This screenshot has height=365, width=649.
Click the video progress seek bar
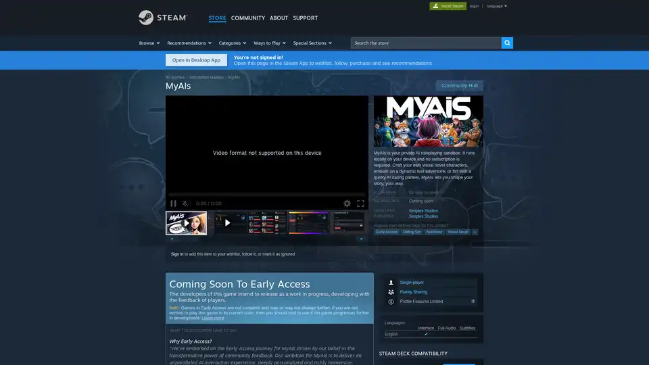point(267,195)
